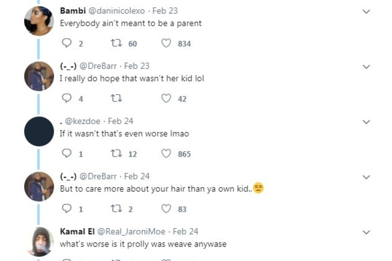
Task: Open kezdoe's dark profile avatar
Action: point(39,131)
